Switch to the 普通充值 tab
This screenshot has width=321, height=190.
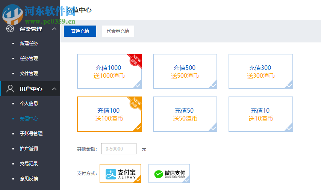80,31
